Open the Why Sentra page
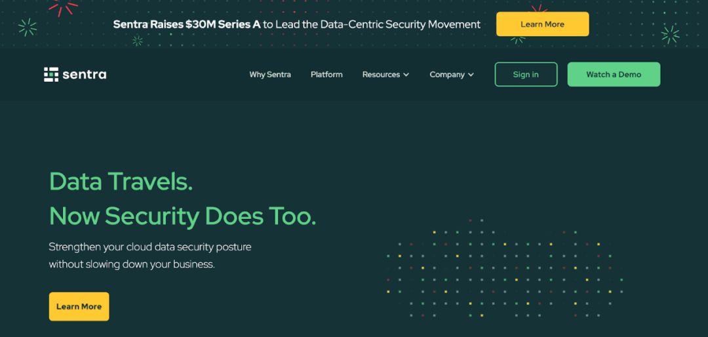Viewport: 708px width, 337px height. point(270,75)
